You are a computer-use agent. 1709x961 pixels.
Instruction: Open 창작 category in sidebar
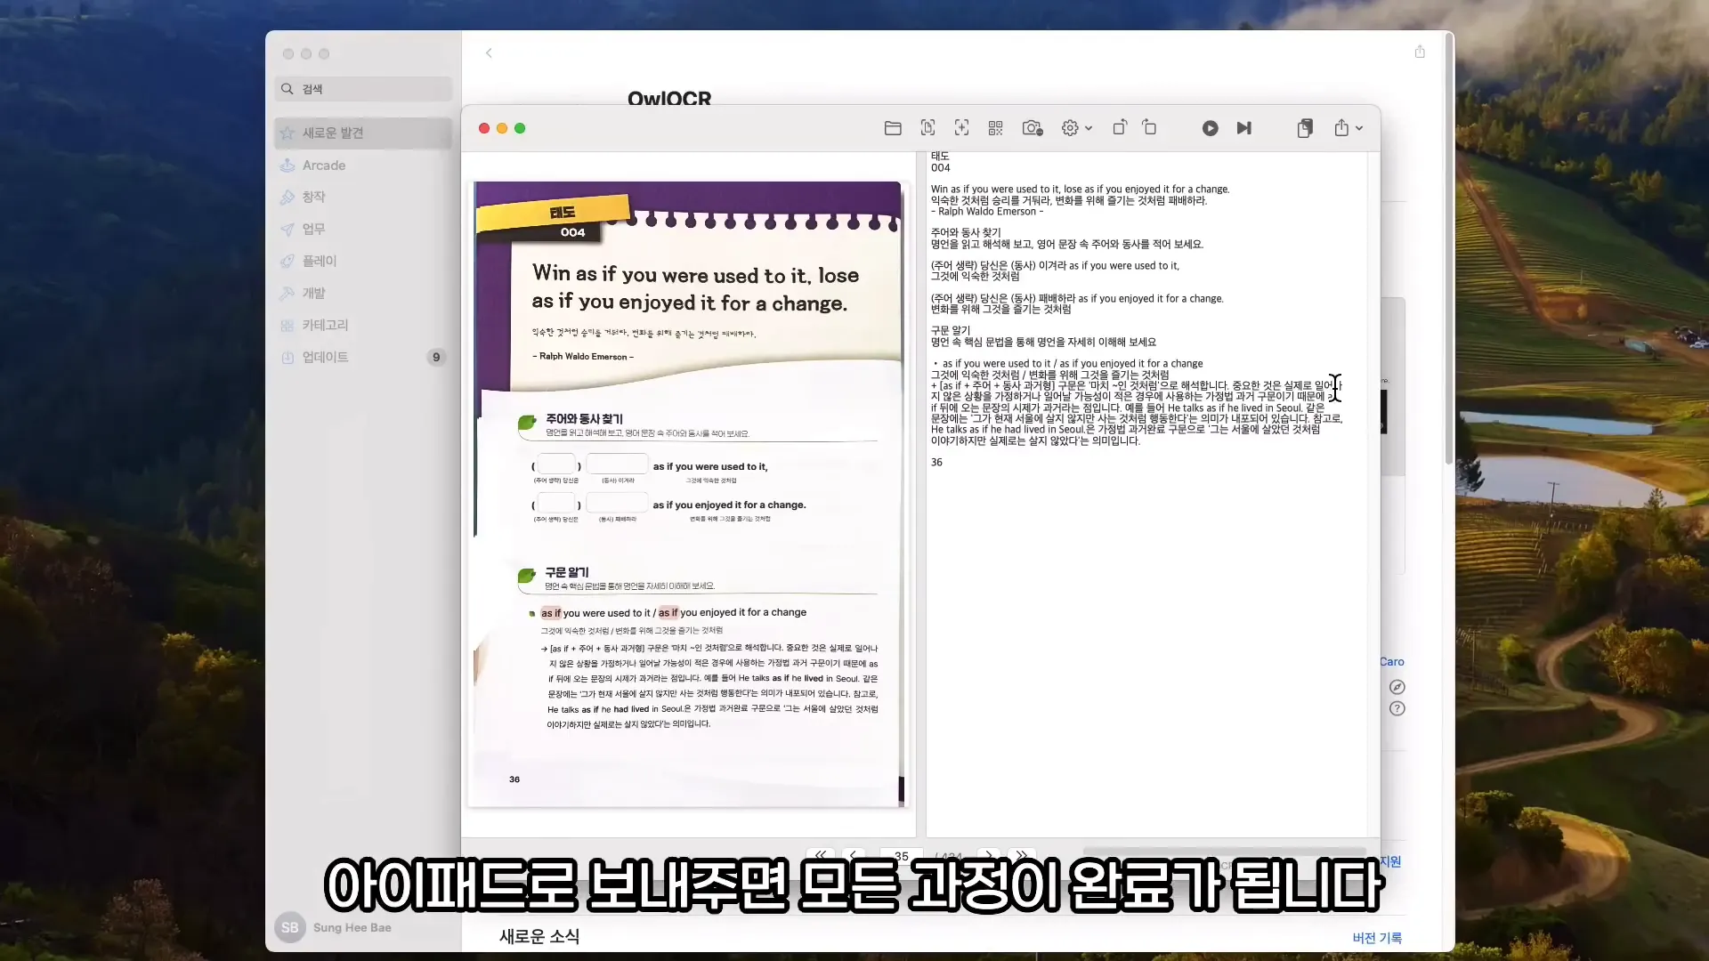coord(363,197)
